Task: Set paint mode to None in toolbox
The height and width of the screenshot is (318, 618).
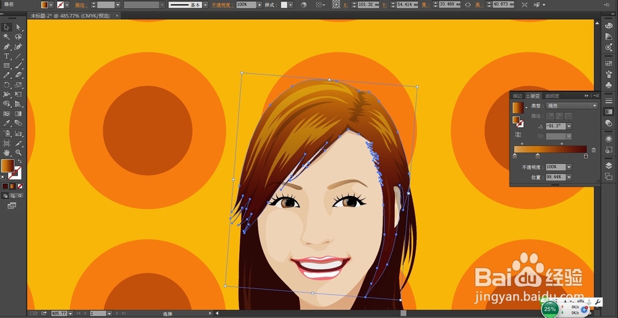Action: pos(20,186)
